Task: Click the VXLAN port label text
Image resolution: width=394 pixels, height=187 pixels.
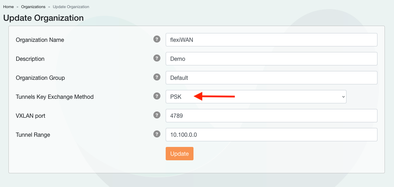Action: point(31,116)
